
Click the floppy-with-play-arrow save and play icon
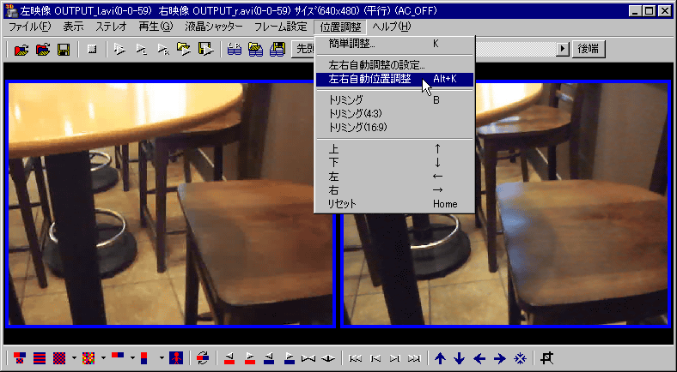coord(205,49)
